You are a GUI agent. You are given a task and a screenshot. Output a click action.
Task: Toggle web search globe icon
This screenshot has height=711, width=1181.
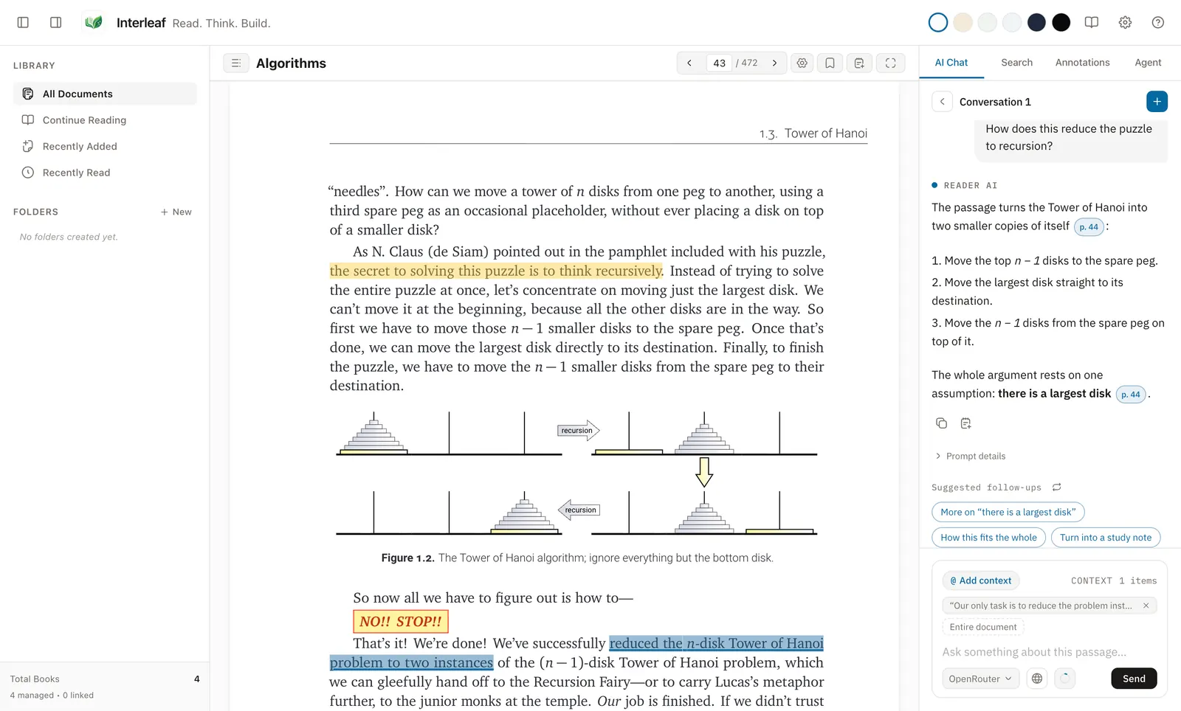coord(1037,679)
